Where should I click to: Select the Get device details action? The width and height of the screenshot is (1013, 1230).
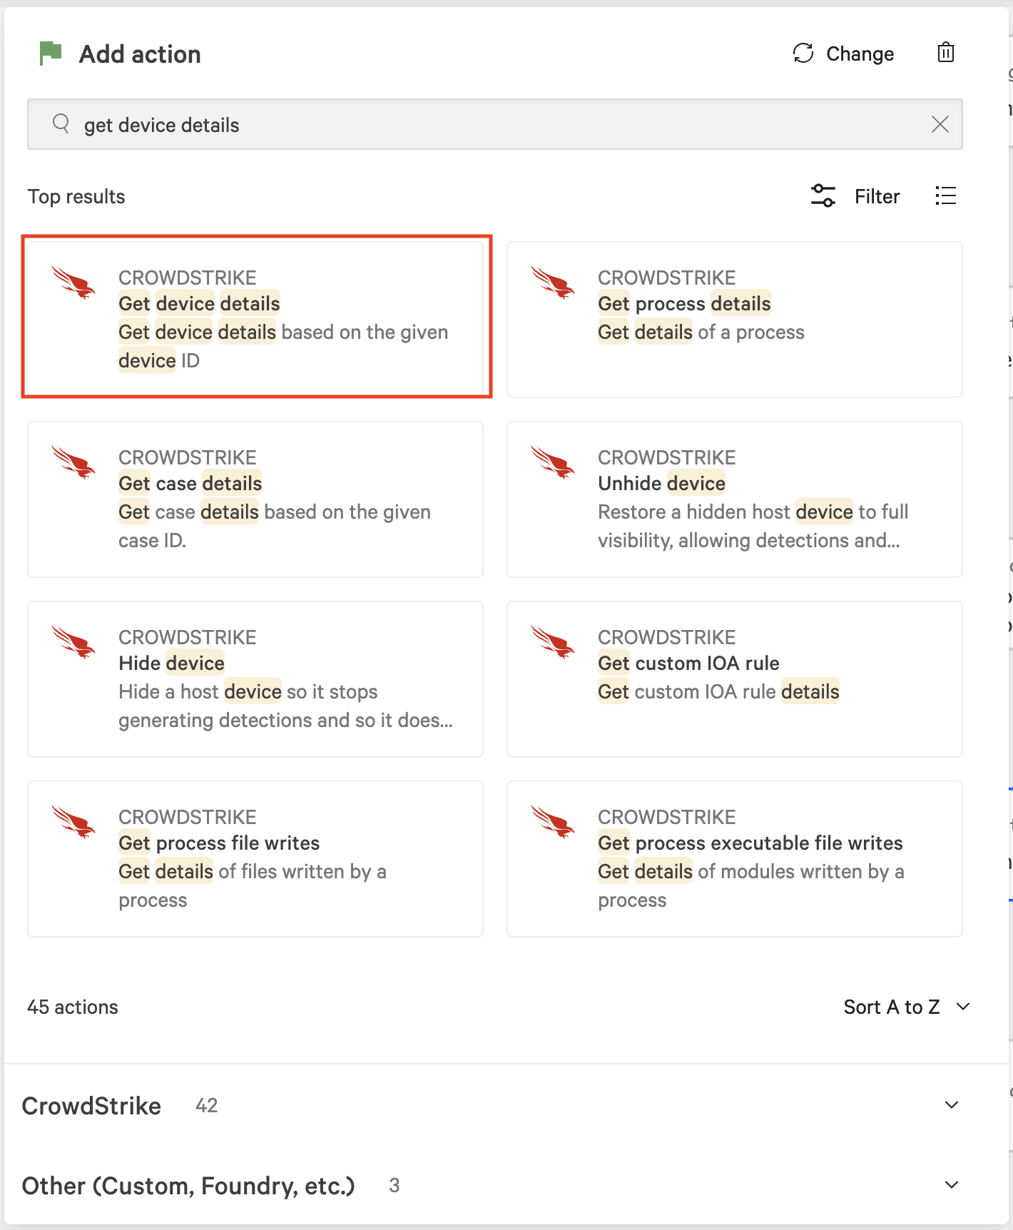tap(256, 317)
